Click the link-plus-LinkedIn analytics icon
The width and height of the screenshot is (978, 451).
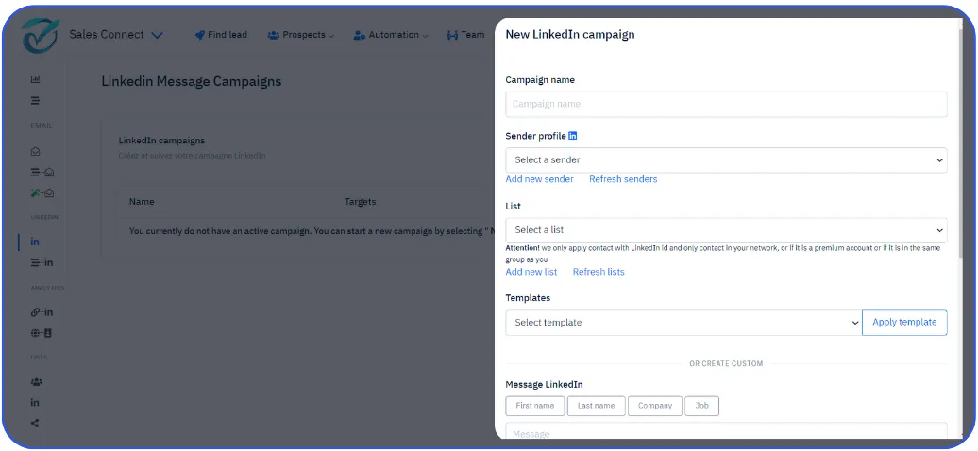point(42,312)
